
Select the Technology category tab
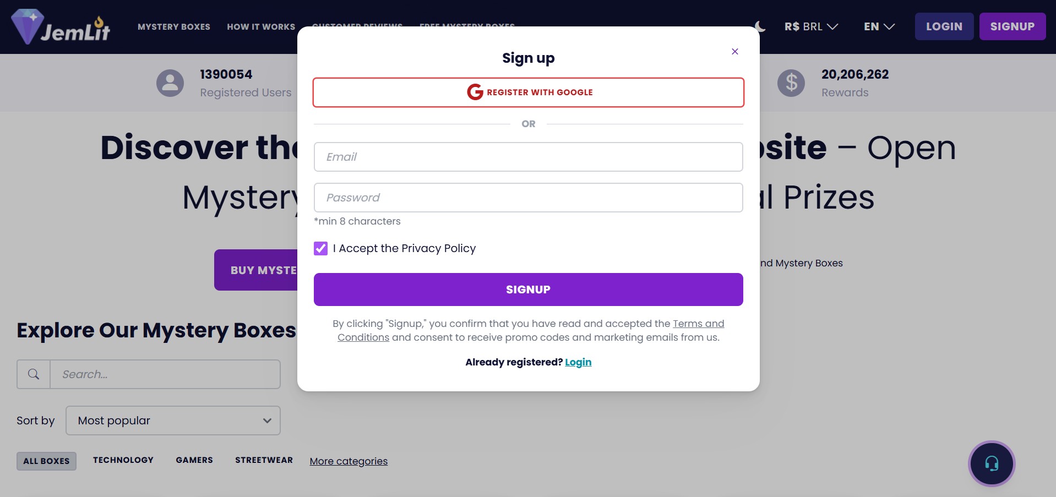pyautogui.click(x=123, y=460)
